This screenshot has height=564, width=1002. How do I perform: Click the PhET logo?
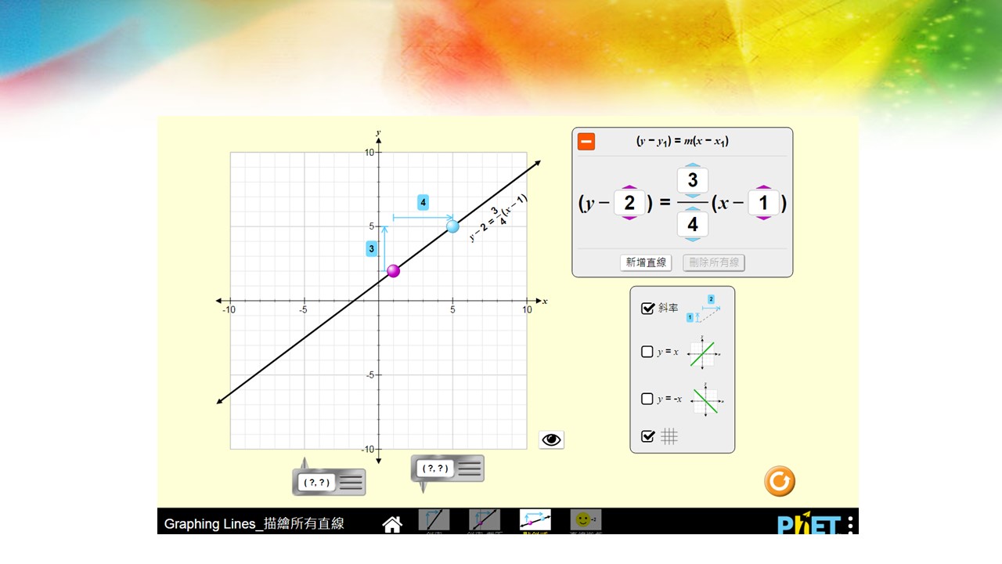point(809,524)
